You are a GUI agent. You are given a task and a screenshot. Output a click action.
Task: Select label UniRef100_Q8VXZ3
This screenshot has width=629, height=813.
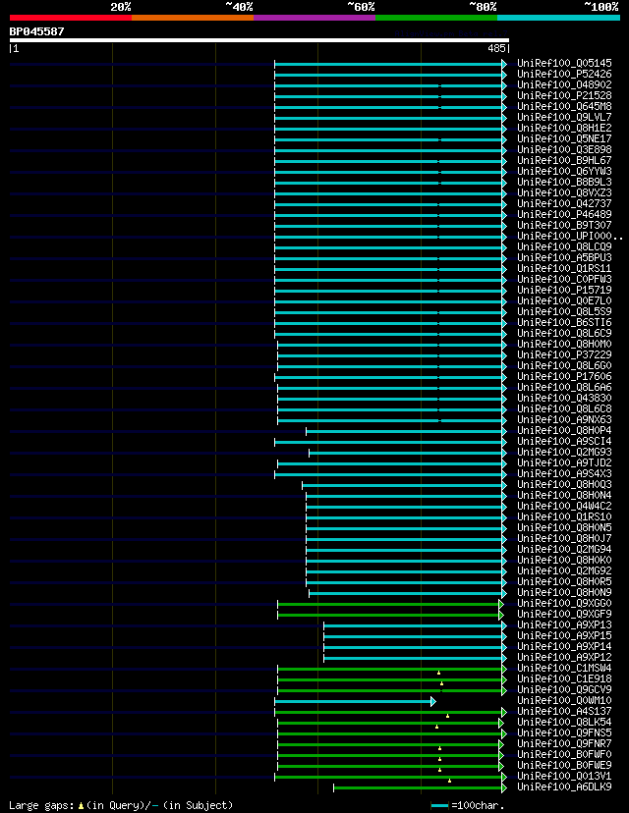pos(564,192)
